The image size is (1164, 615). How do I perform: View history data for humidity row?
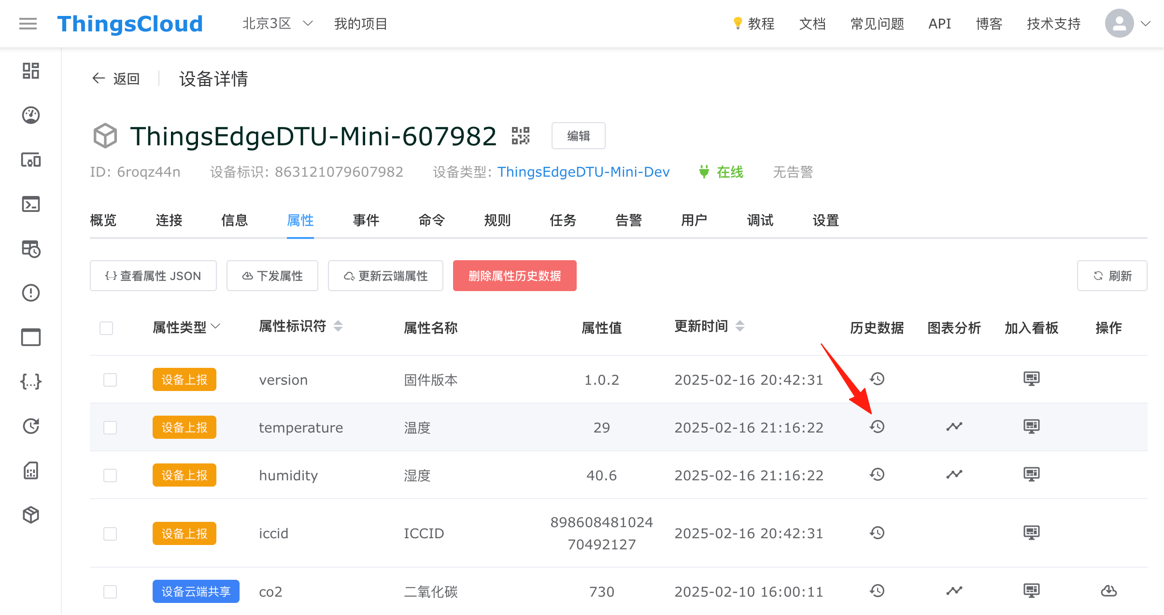[x=877, y=475]
